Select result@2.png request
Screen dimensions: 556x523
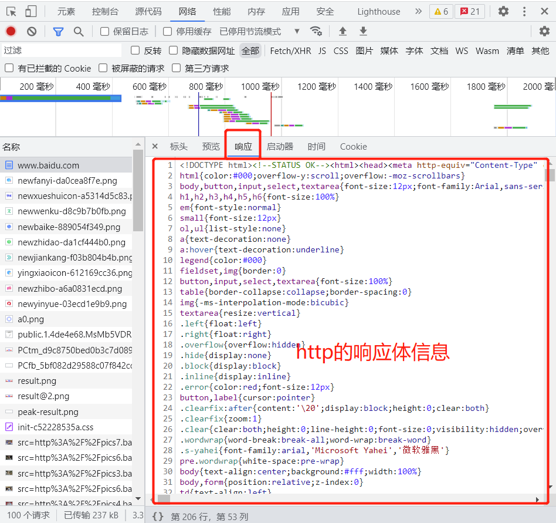(x=66, y=396)
